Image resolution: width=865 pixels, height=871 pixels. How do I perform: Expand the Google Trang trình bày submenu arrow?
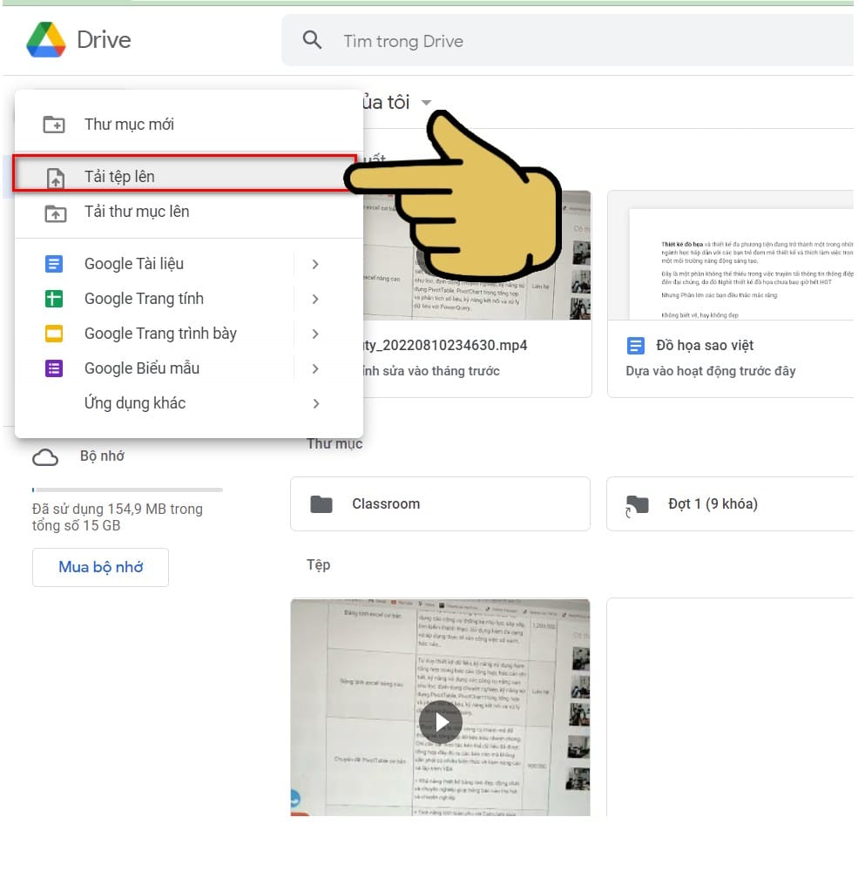(x=315, y=334)
